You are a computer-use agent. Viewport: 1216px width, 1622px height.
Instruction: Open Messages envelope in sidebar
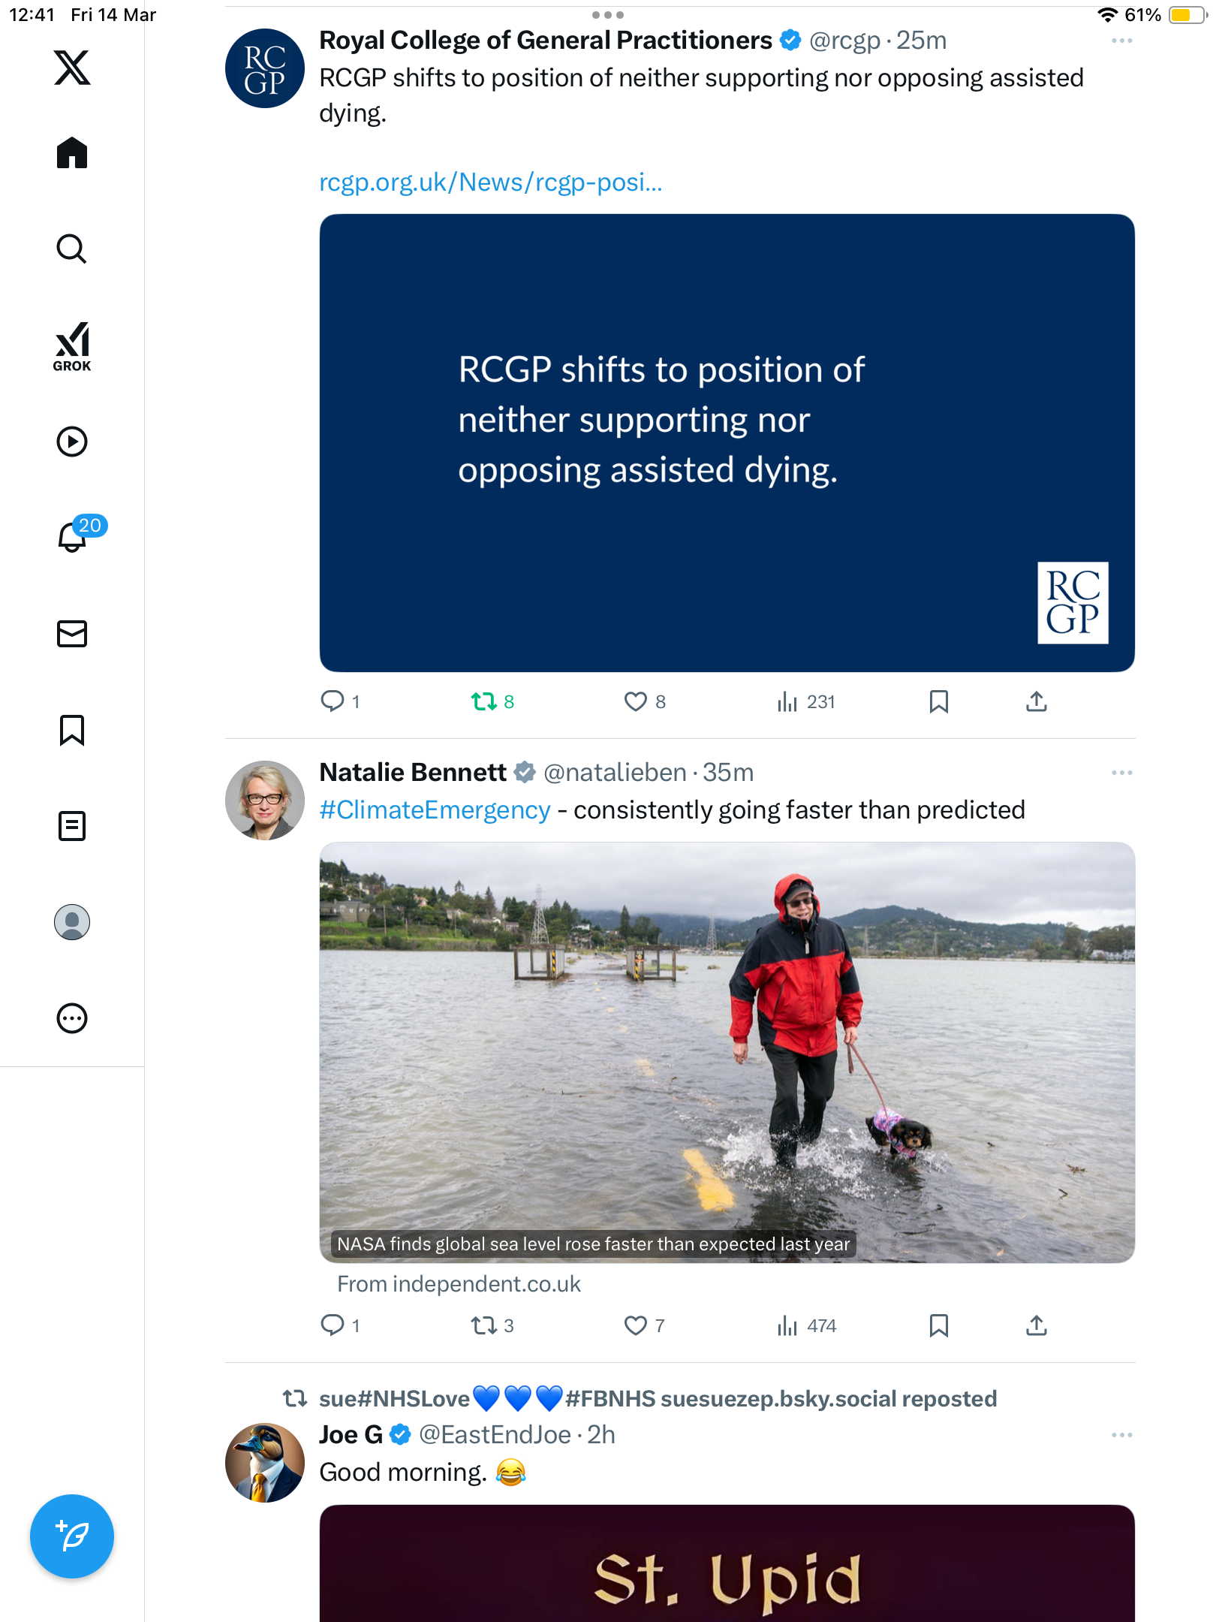tap(72, 634)
